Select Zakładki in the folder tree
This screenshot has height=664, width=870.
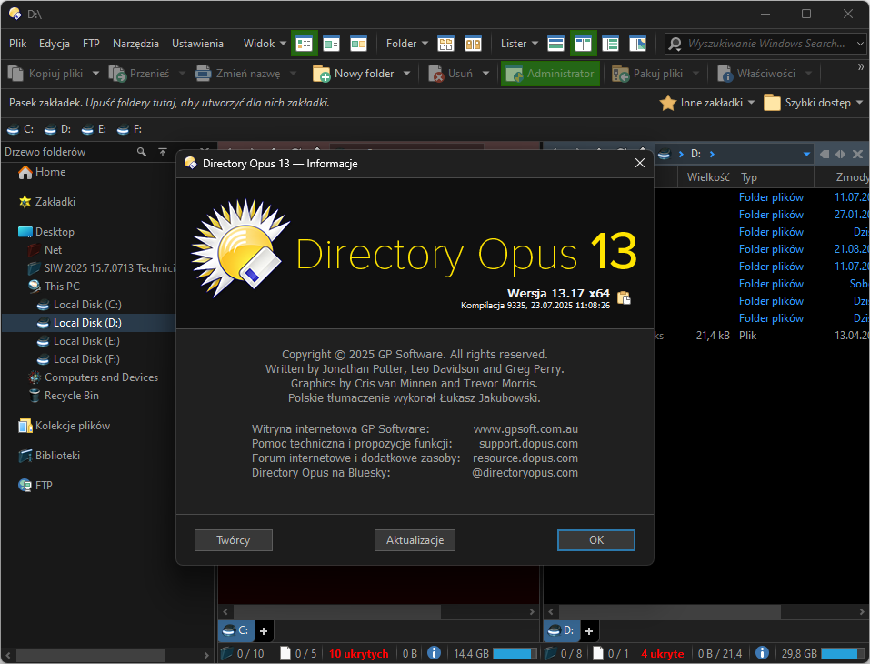(47, 202)
